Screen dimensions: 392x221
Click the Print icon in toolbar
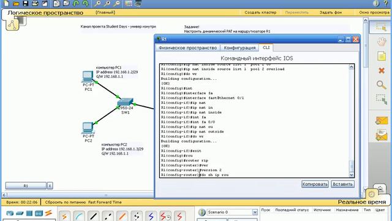click(36, 3)
